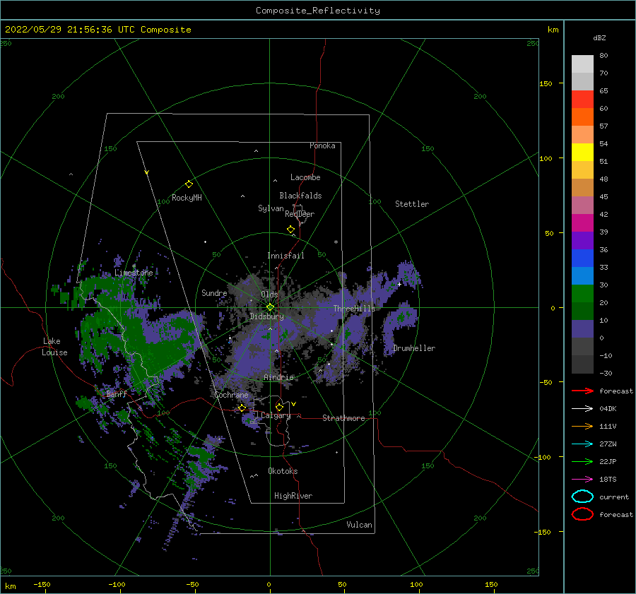The height and width of the screenshot is (594, 636).
Task: Click the Blackfalds label
Action: coord(300,196)
